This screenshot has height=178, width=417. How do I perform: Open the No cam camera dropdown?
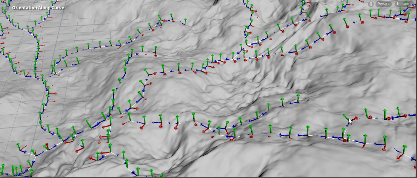405,4
